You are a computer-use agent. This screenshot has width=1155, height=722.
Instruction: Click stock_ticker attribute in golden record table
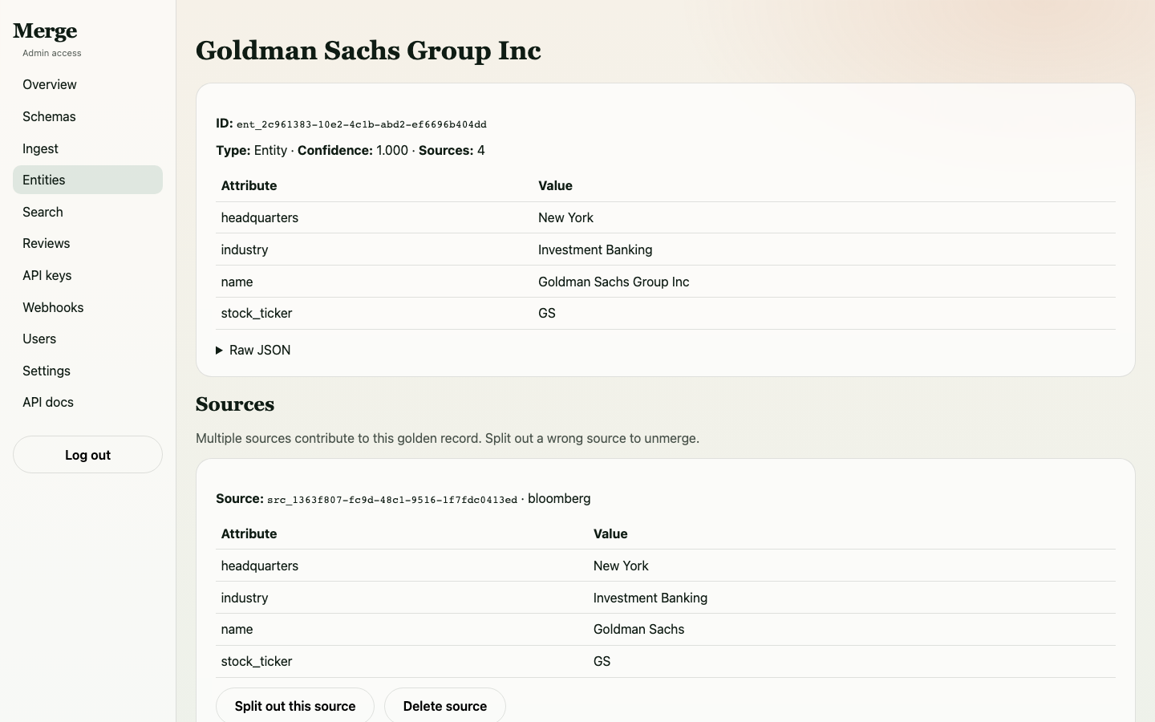point(257,313)
